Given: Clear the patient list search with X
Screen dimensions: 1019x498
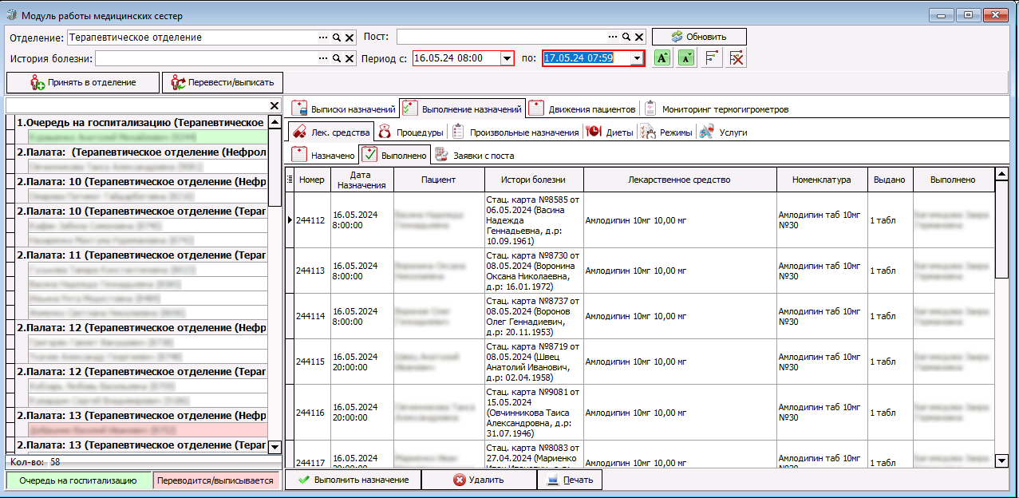Looking at the screenshot, I should pos(274,105).
